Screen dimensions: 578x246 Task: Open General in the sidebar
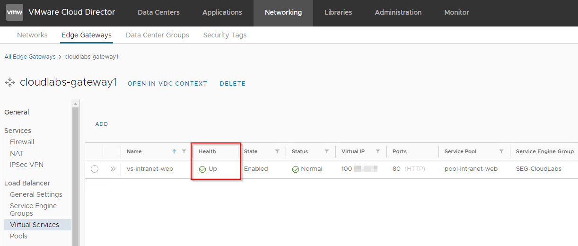point(17,112)
